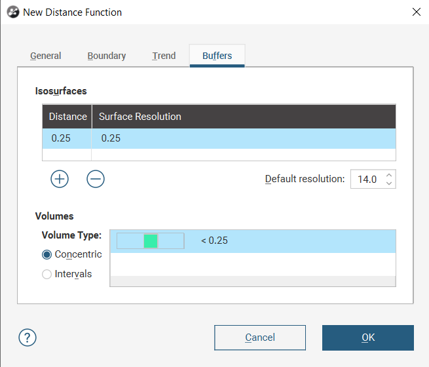This screenshot has width=429, height=367.
Task: Remove selected isosurface with minus icon
Action: (x=96, y=179)
